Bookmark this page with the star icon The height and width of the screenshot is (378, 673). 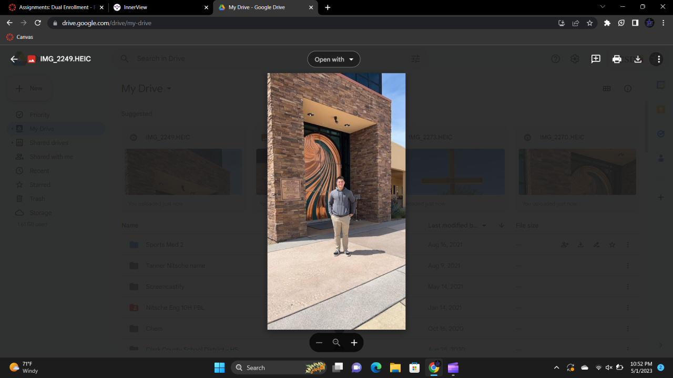tap(589, 23)
